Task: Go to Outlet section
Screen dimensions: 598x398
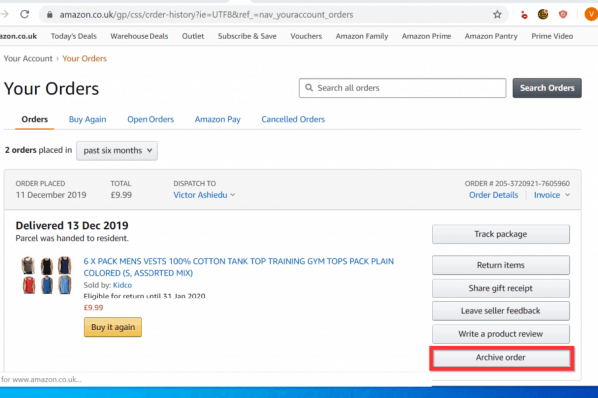Action: click(193, 36)
